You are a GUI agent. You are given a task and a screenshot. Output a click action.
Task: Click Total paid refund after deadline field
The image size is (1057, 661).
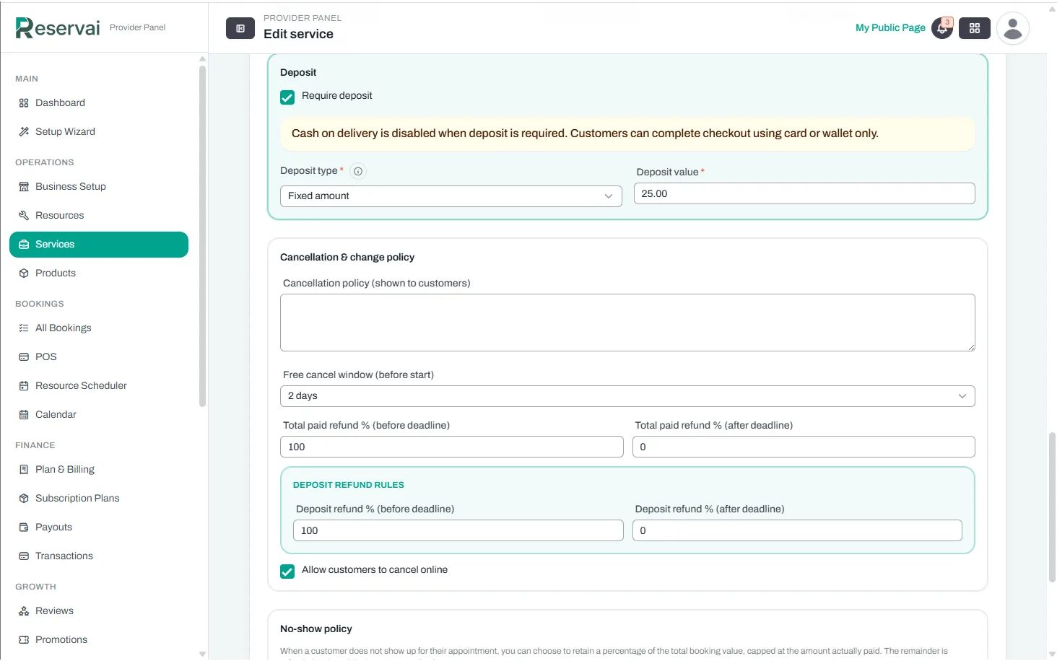[x=804, y=447]
